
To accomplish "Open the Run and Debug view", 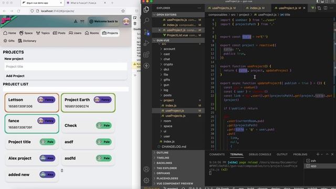I will 146,43.
